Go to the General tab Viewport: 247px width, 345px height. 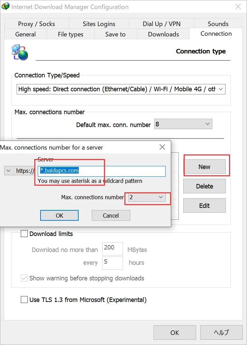click(x=26, y=34)
